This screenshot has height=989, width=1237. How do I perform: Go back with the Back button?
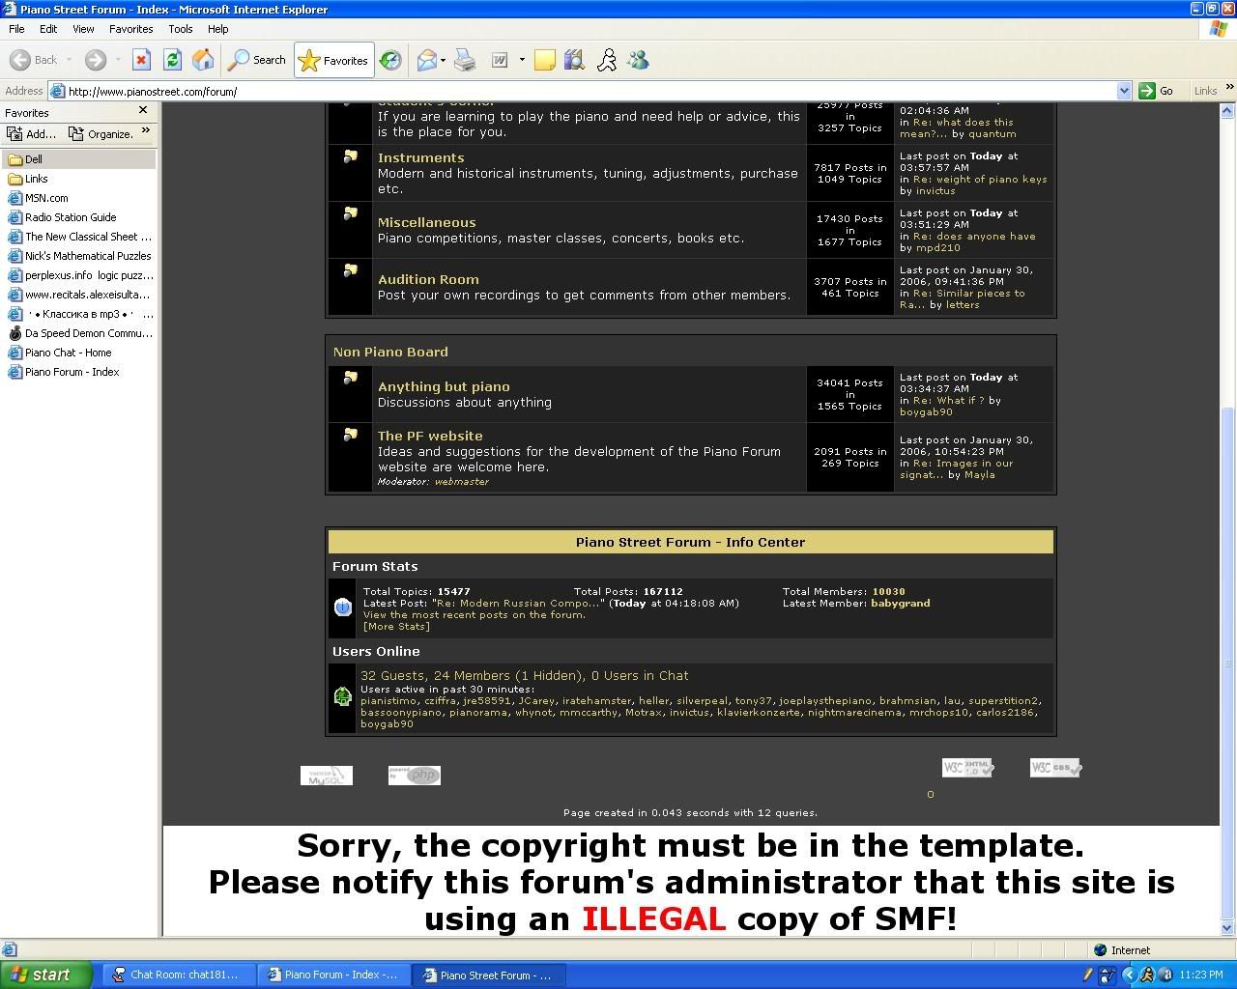pos(34,60)
